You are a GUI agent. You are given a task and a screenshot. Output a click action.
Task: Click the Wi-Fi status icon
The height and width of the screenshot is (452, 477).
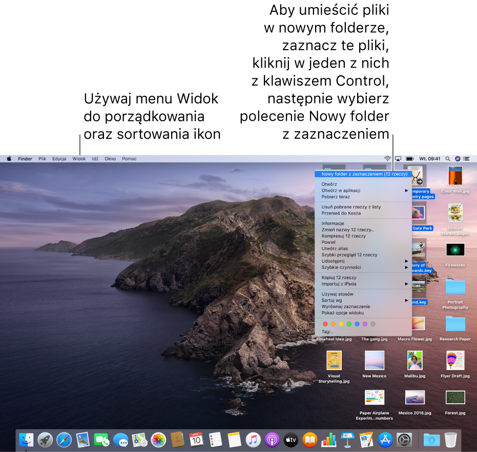coord(387,159)
